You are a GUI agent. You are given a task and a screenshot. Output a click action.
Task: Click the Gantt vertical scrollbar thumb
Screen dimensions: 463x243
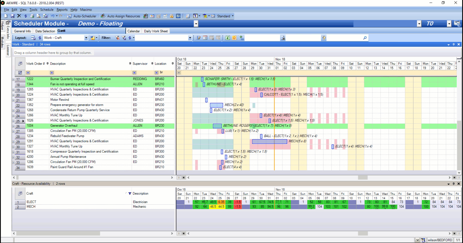[459, 145]
